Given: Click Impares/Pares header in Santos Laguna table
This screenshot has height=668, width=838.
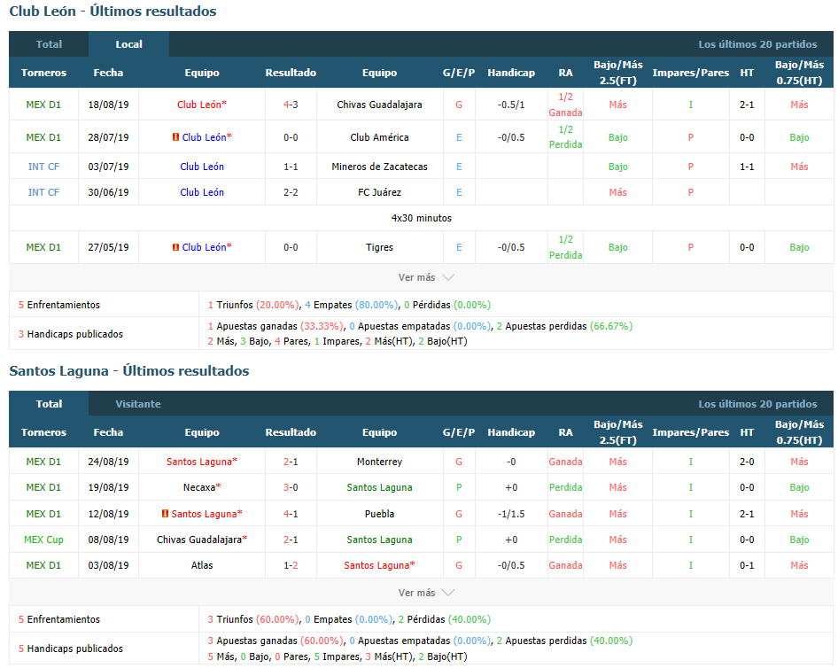Looking at the screenshot, I should (690, 432).
